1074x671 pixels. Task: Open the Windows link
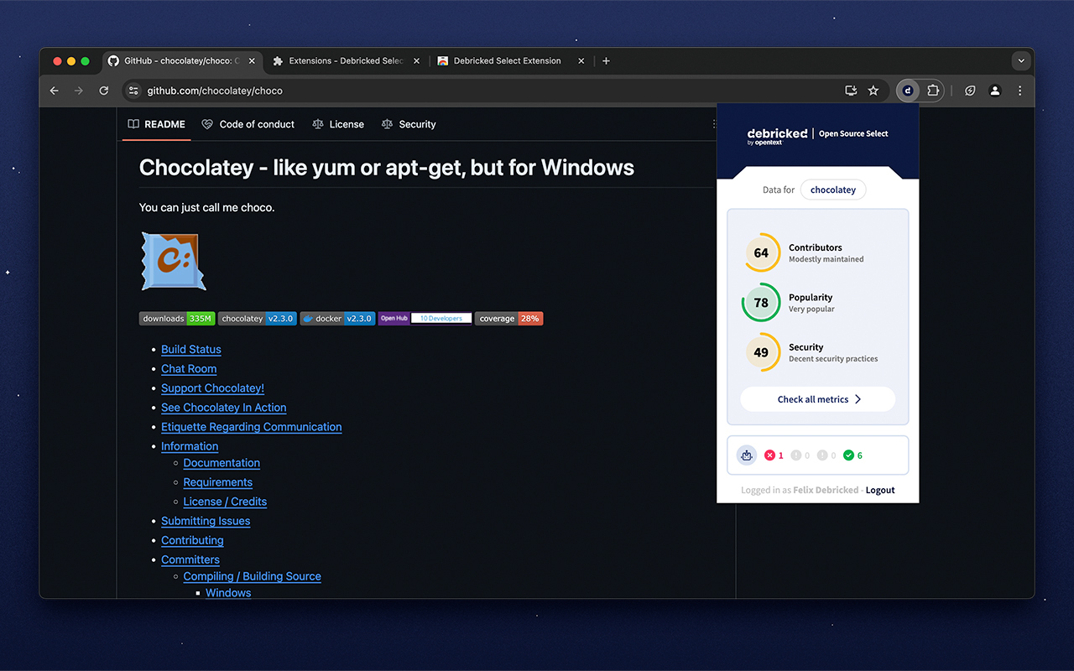pos(228,593)
